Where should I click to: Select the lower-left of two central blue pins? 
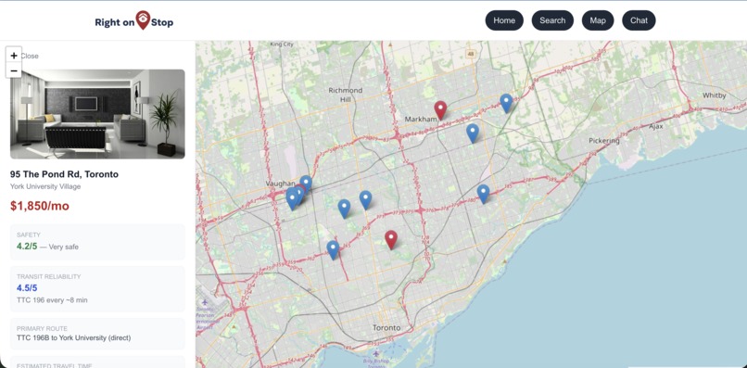[x=344, y=209]
